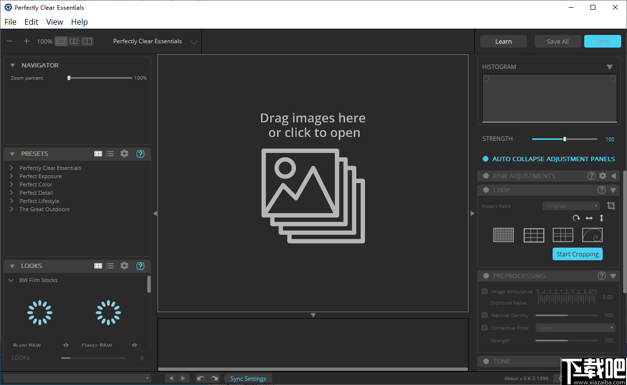Toggle histogram right clipping checkbox

[613, 79]
